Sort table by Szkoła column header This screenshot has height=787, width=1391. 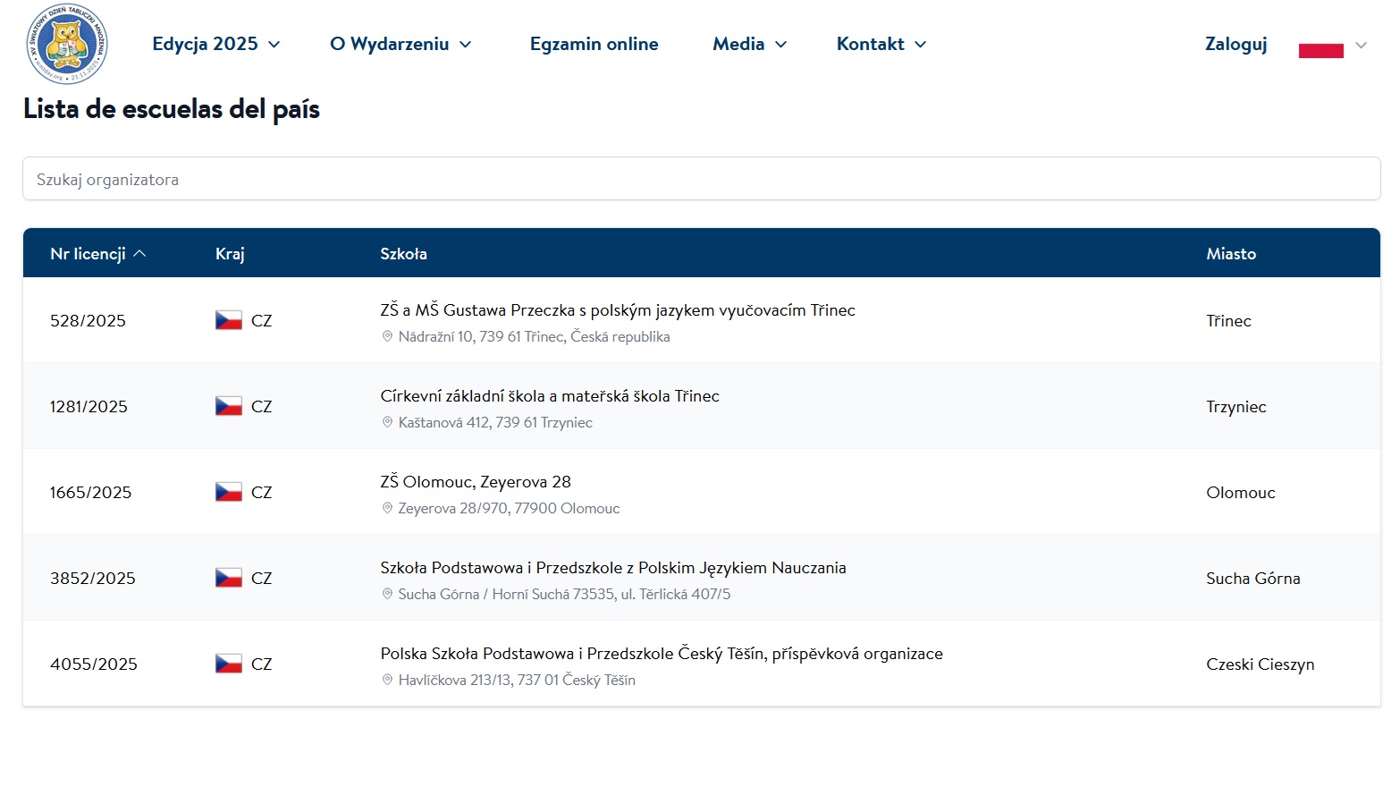point(403,254)
